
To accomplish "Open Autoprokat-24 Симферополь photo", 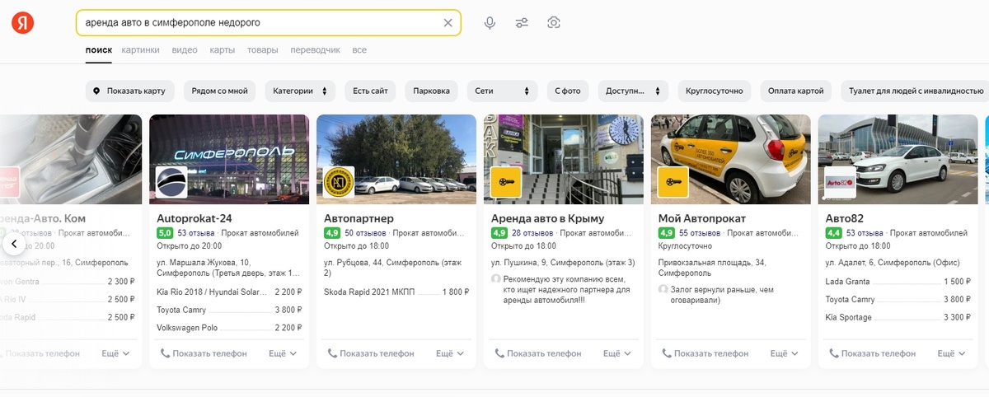I will pyautogui.click(x=229, y=159).
